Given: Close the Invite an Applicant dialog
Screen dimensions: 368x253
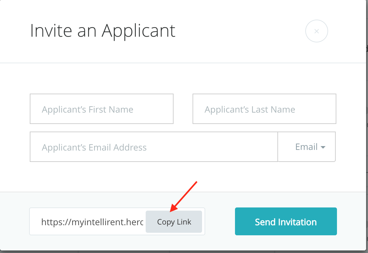Looking at the screenshot, I should click(x=316, y=31).
